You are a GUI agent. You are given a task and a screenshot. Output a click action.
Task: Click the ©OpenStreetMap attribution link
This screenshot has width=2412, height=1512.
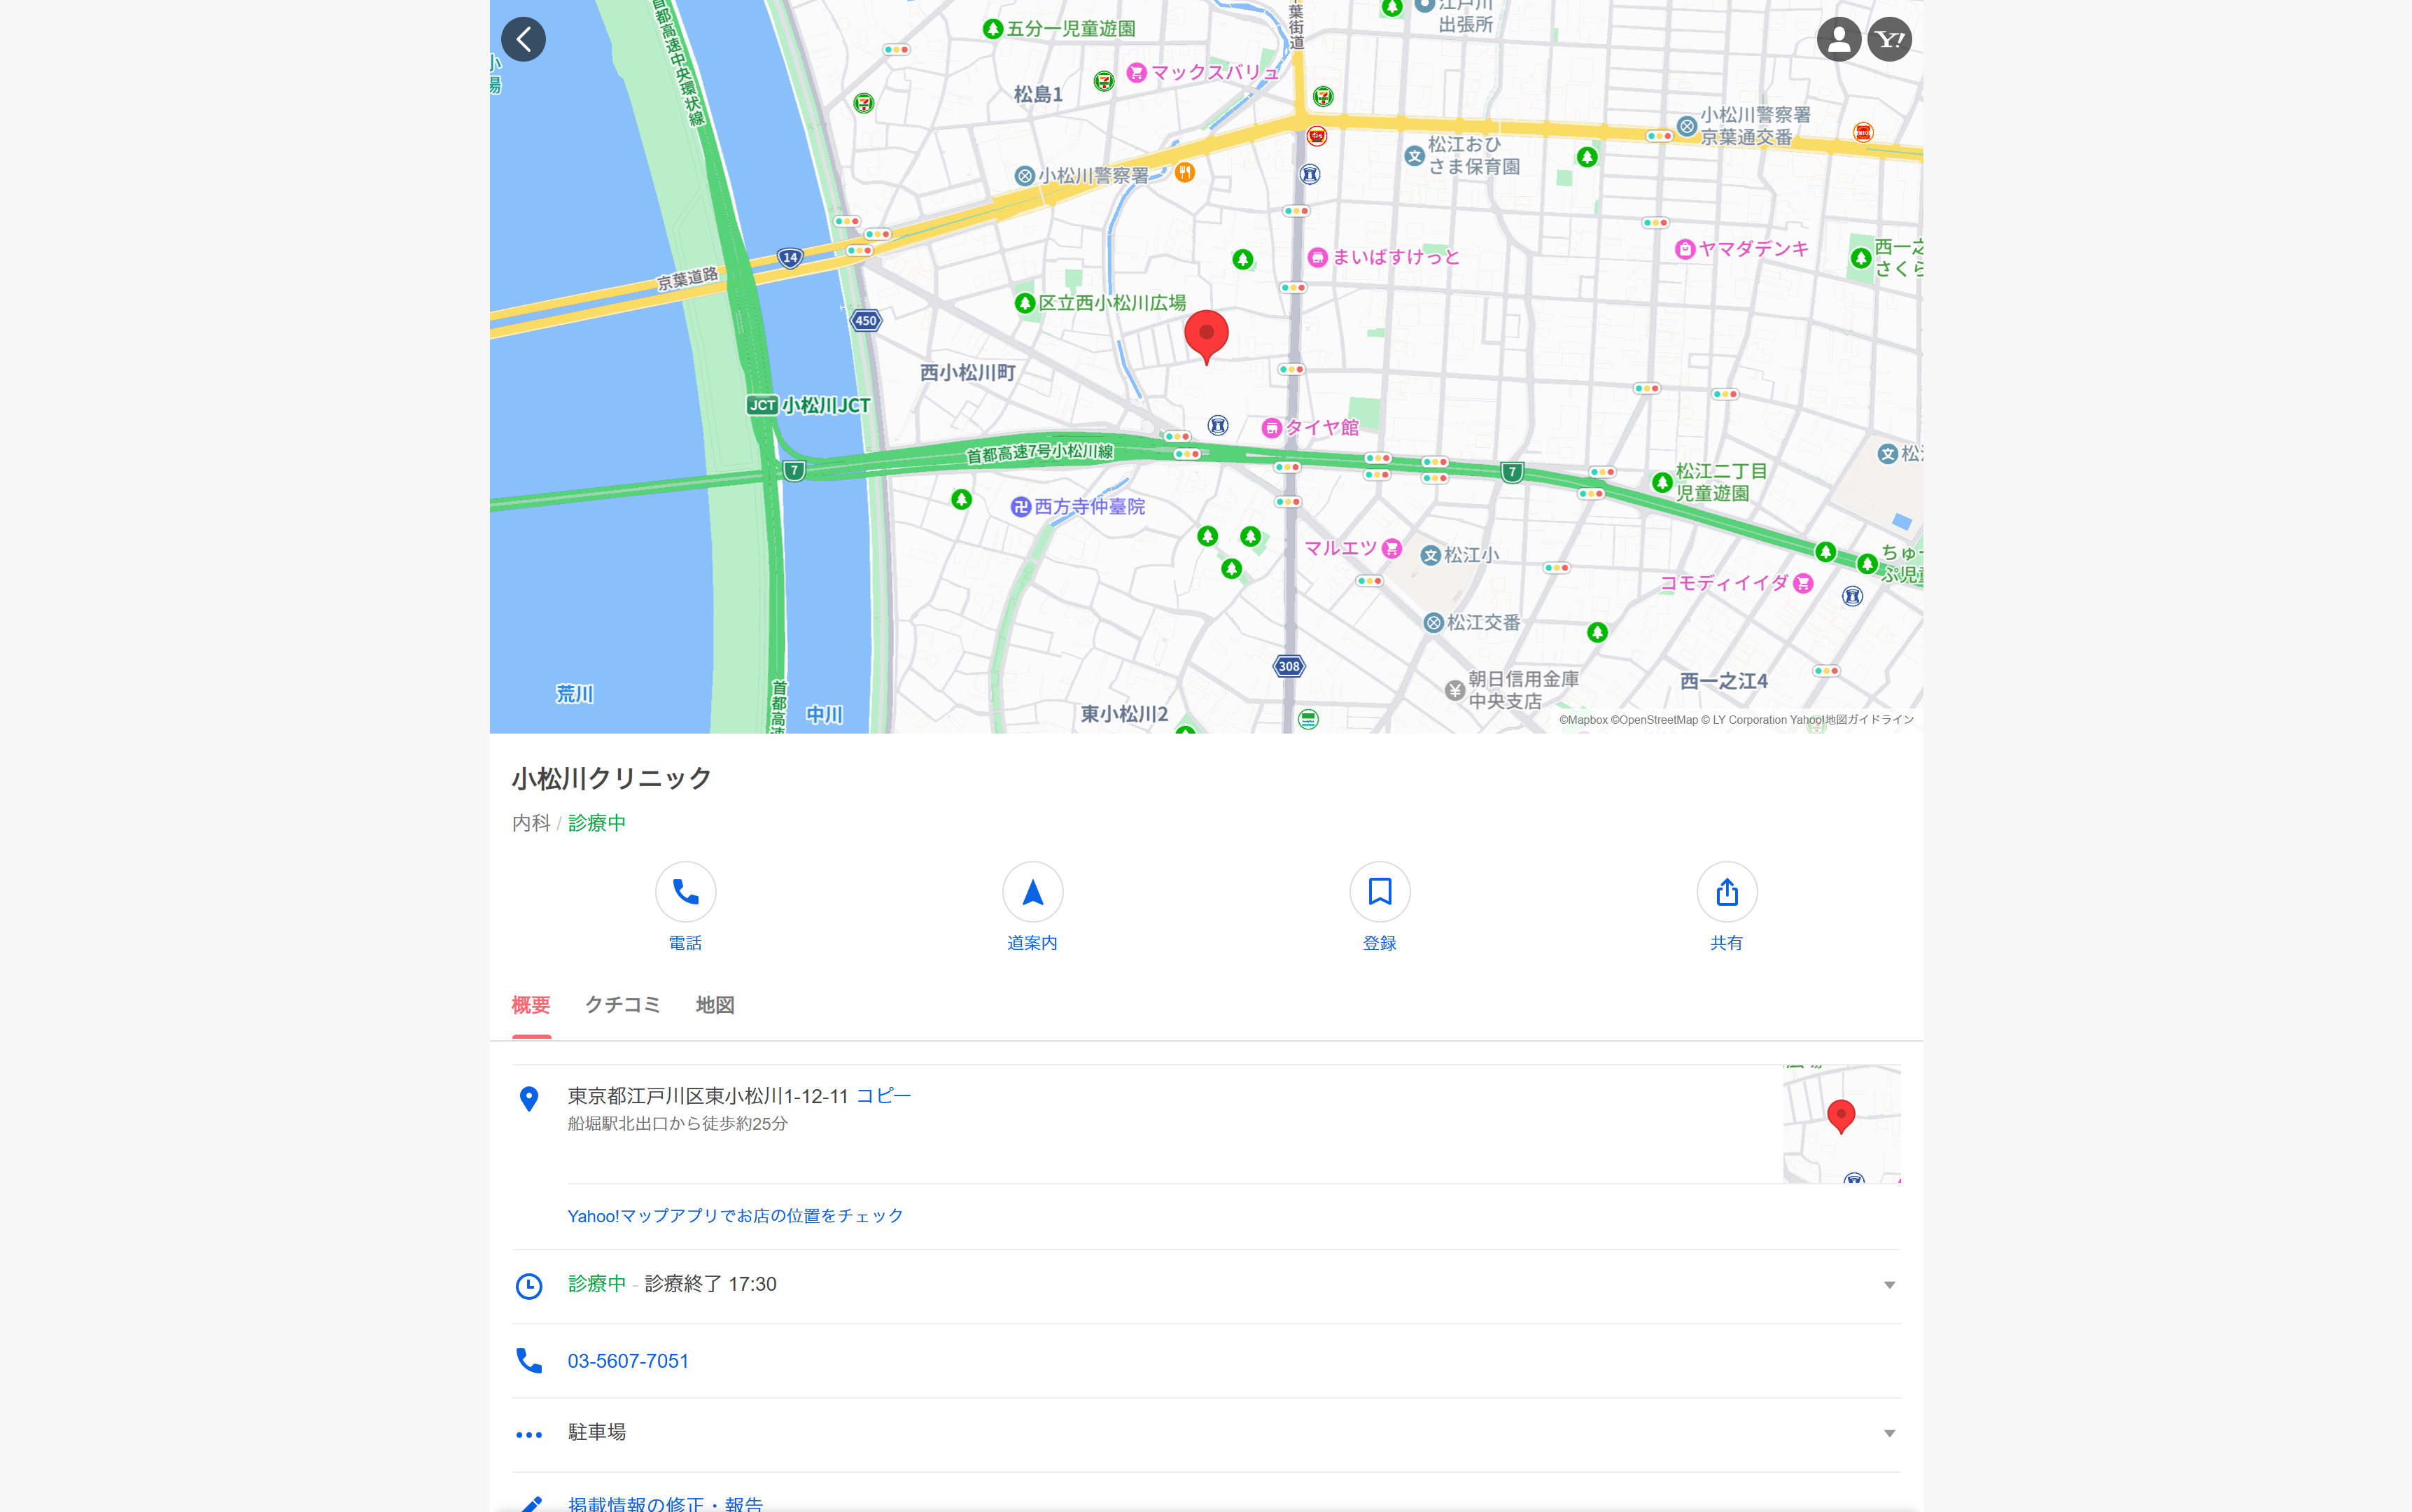click(x=1654, y=720)
